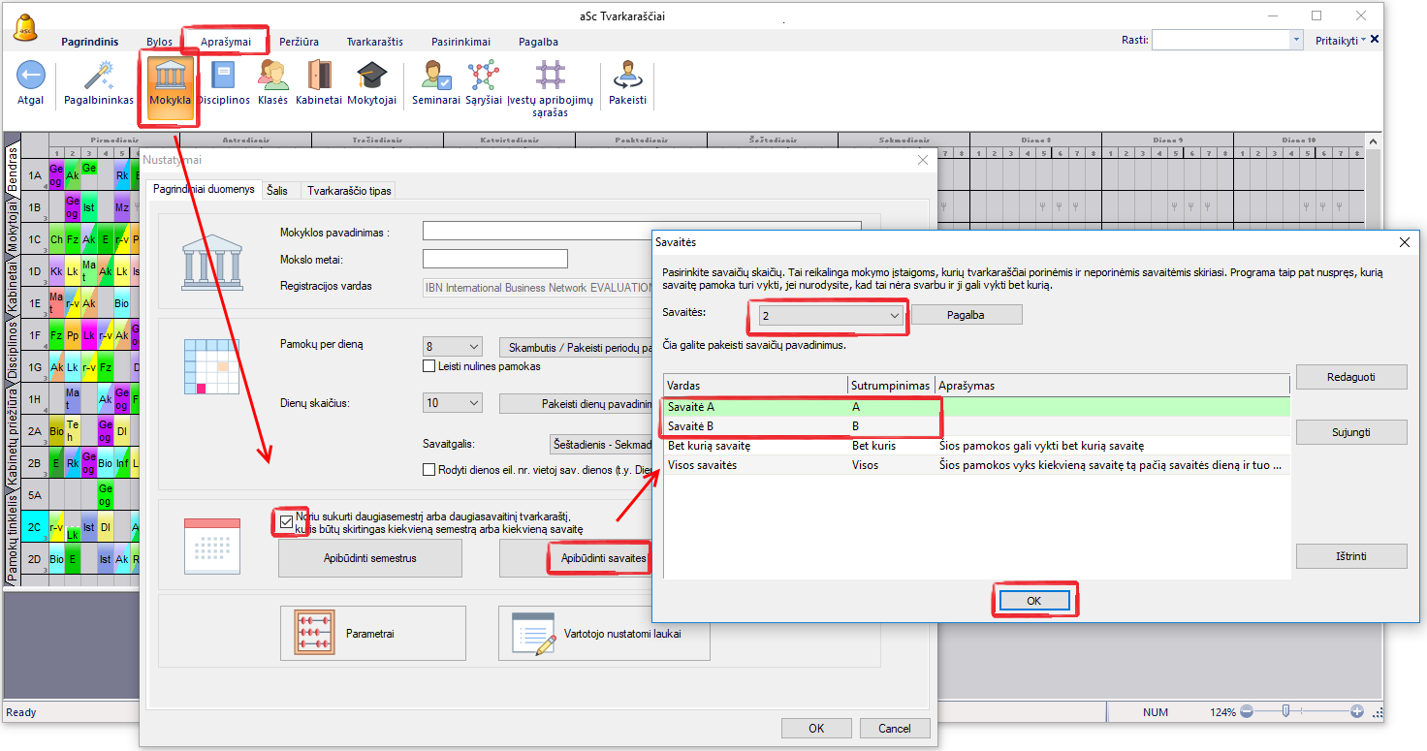This screenshot has width=1427, height=751.
Task: Toggle Rodyti dienos eil. nr. checkbox
Action: pos(429,470)
